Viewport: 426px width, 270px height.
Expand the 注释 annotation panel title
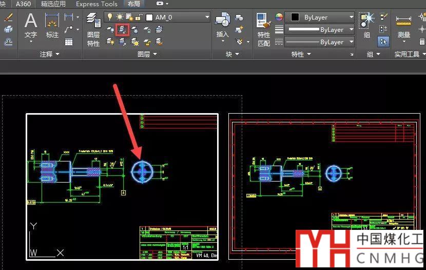(x=50, y=54)
